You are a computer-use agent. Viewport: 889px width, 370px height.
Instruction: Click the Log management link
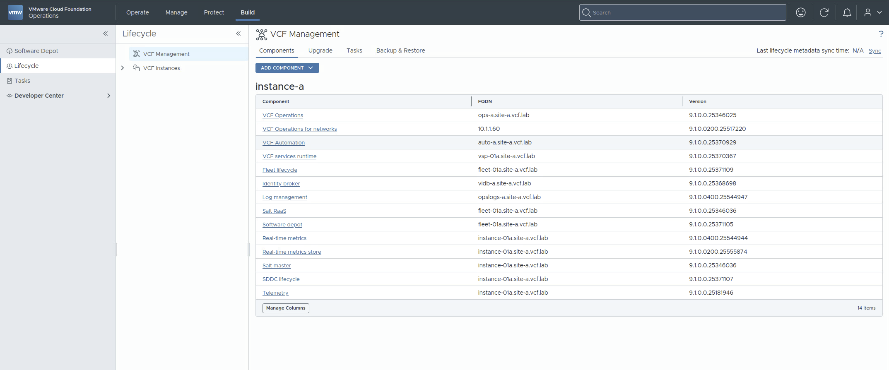[285, 197]
